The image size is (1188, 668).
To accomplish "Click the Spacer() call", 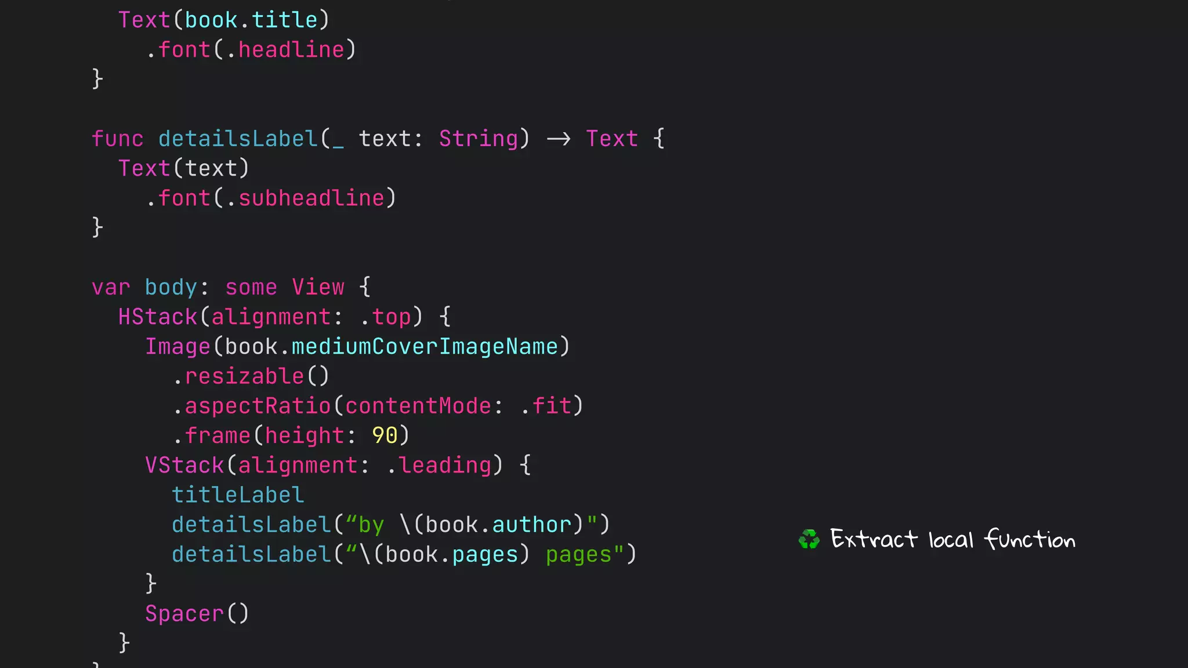I will [197, 613].
